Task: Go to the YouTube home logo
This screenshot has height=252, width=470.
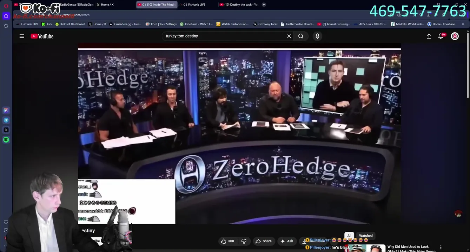Action: (x=42, y=36)
